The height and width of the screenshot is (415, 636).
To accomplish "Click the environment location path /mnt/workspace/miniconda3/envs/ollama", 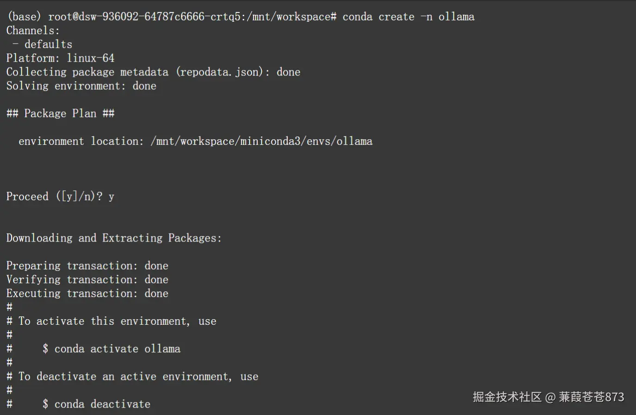I will click(261, 142).
